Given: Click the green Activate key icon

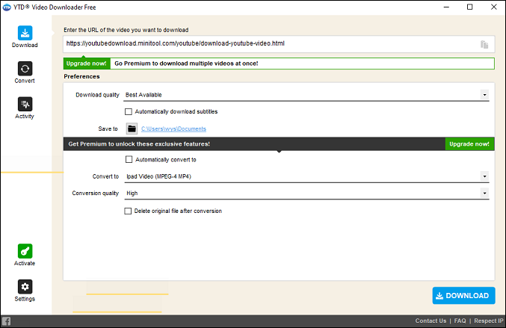Looking at the screenshot, I should [x=25, y=251].
